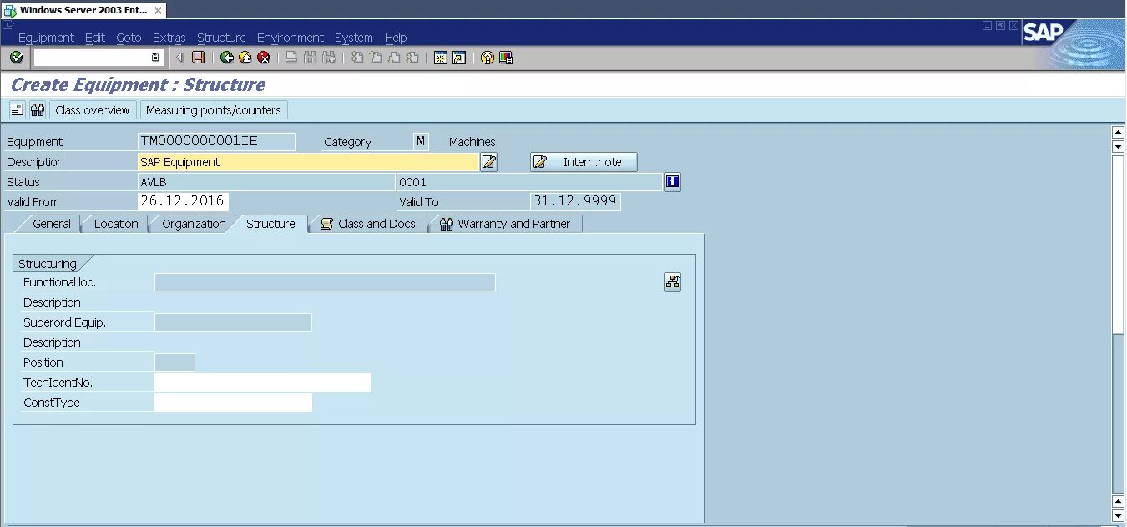
Task: Switch to the Organization tab
Action: [x=194, y=224]
